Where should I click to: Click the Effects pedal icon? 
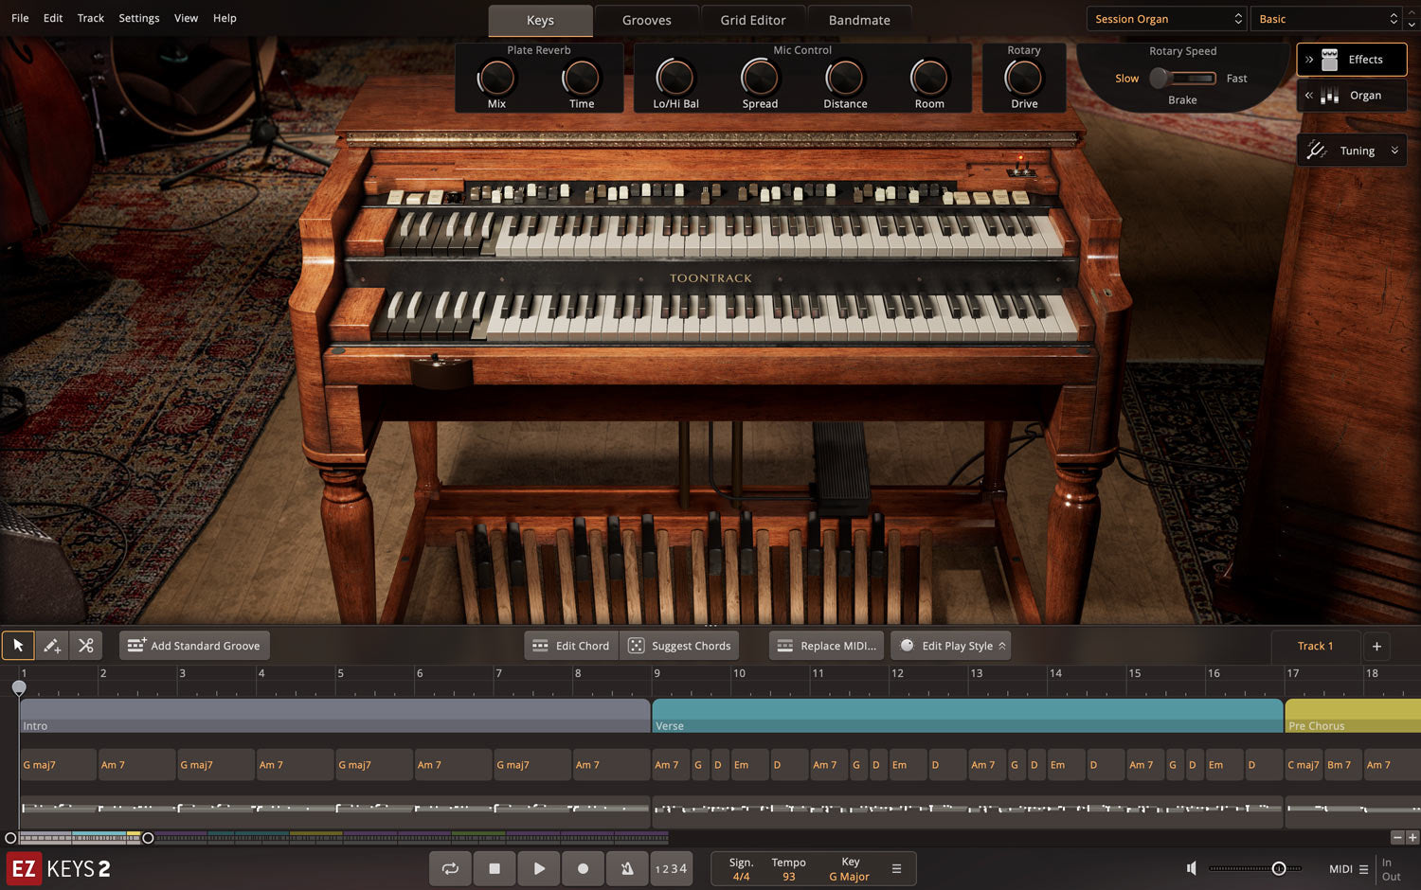point(1330,59)
